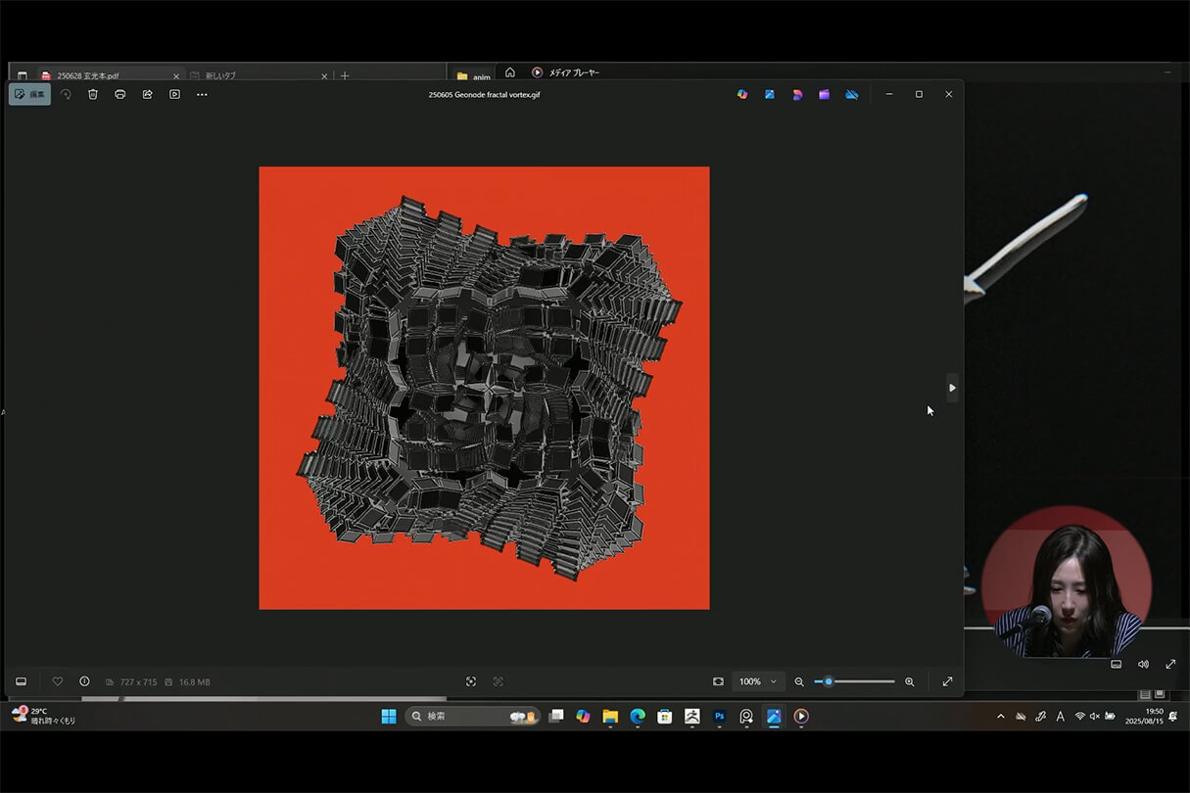Screen dimensions: 1190x793
Task: Toggle the filmstrip view at bottom left
Action: [21, 681]
